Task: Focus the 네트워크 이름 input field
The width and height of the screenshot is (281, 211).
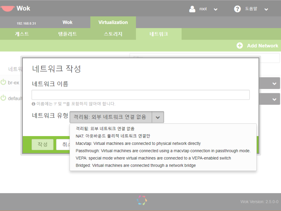Action: coord(140,95)
